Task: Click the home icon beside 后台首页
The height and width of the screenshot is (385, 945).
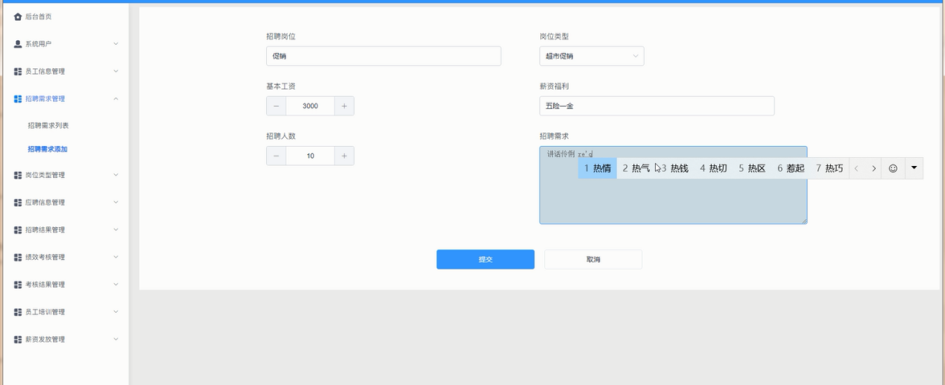Action: pyautogui.click(x=19, y=16)
